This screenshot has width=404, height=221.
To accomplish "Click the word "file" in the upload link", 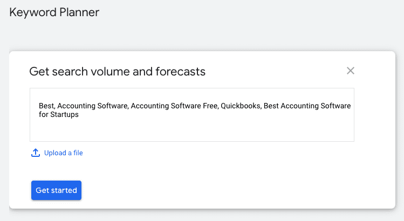I will (x=77, y=153).
